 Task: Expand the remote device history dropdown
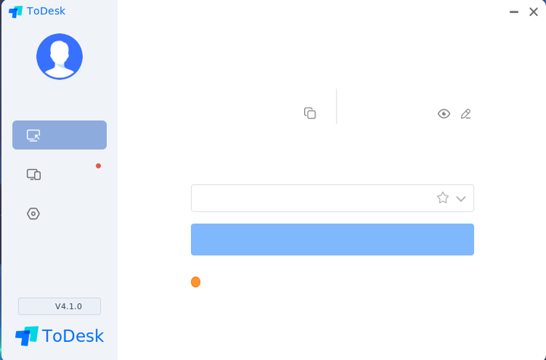(x=461, y=199)
